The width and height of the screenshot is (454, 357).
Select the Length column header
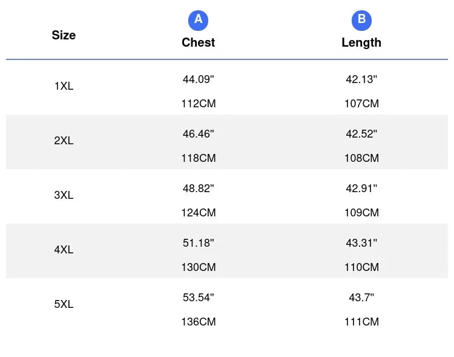pyautogui.click(x=361, y=42)
